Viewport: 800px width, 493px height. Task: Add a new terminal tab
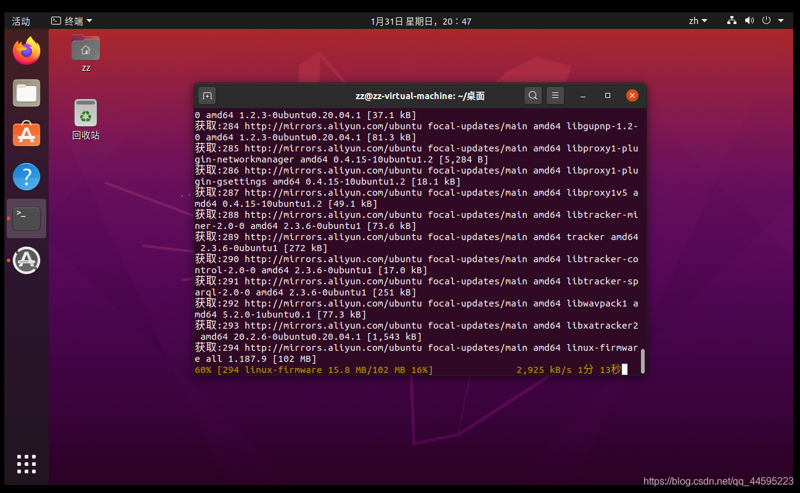pyautogui.click(x=207, y=95)
